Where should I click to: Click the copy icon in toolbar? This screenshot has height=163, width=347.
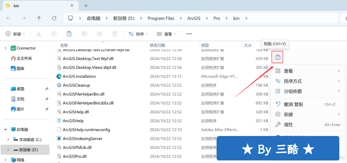pyautogui.click(x=54, y=34)
